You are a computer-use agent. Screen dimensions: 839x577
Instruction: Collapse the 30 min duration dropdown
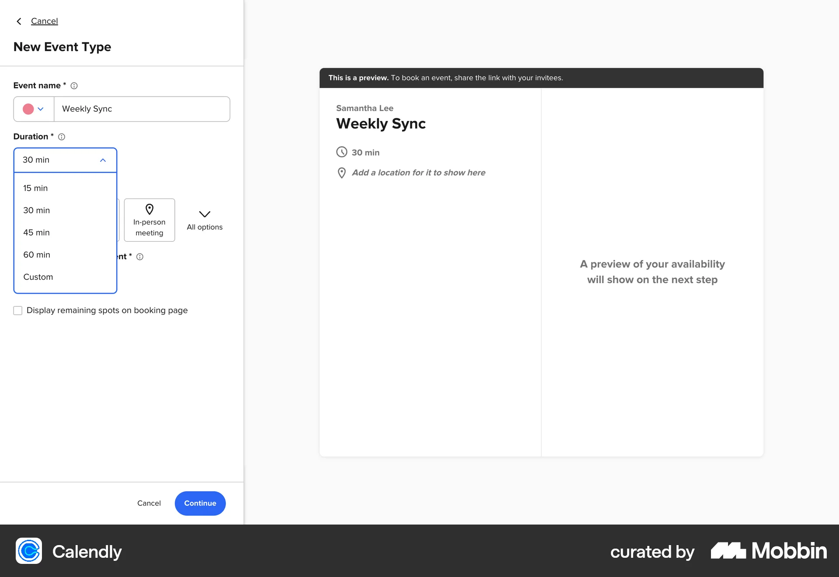coord(103,160)
